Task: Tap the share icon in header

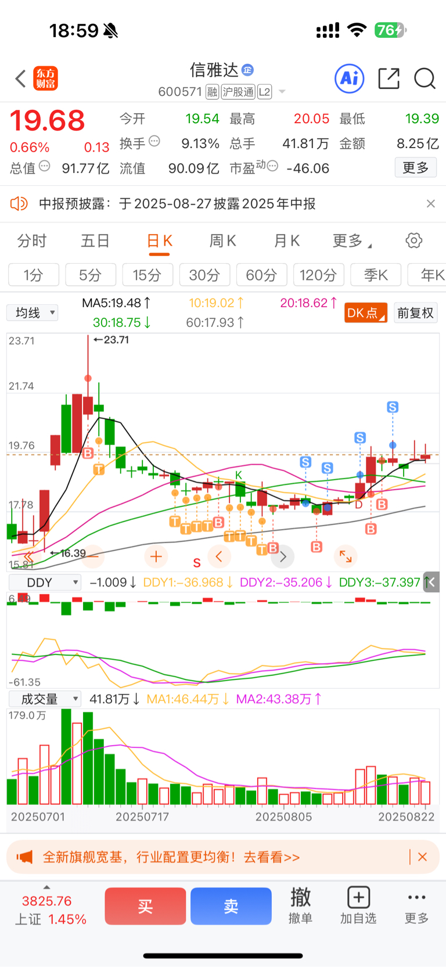Action: [389, 78]
